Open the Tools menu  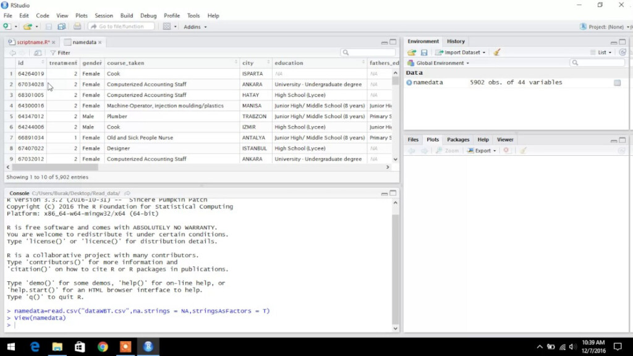(193, 15)
